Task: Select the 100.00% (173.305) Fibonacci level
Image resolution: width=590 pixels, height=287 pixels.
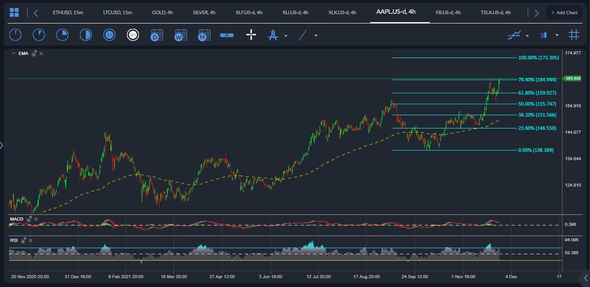Action: click(x=539, y=58)
